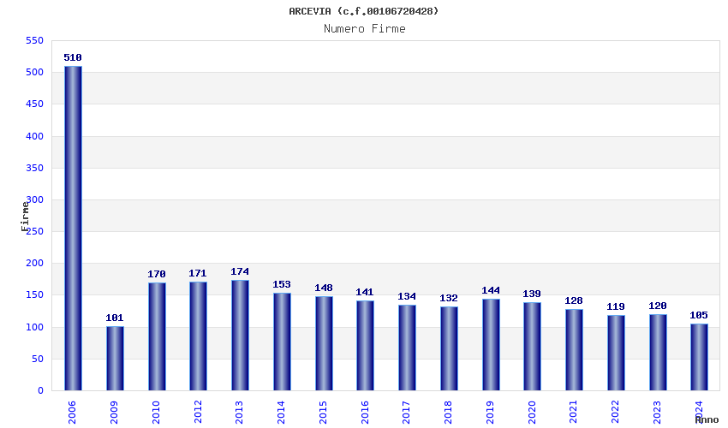Click the x-axis year label 2009

114,413
